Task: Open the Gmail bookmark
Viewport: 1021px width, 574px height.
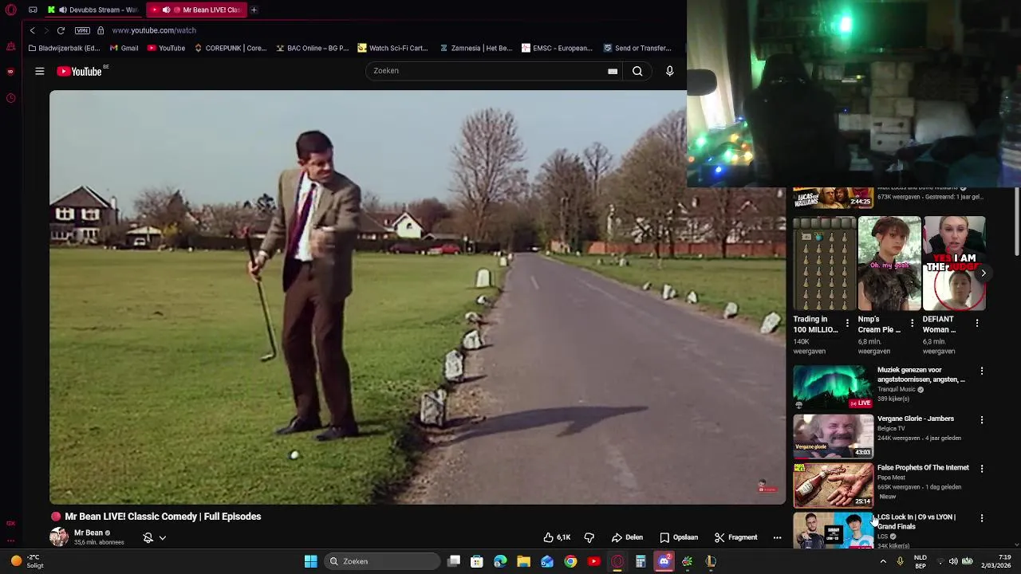Action: click(124, 48)
